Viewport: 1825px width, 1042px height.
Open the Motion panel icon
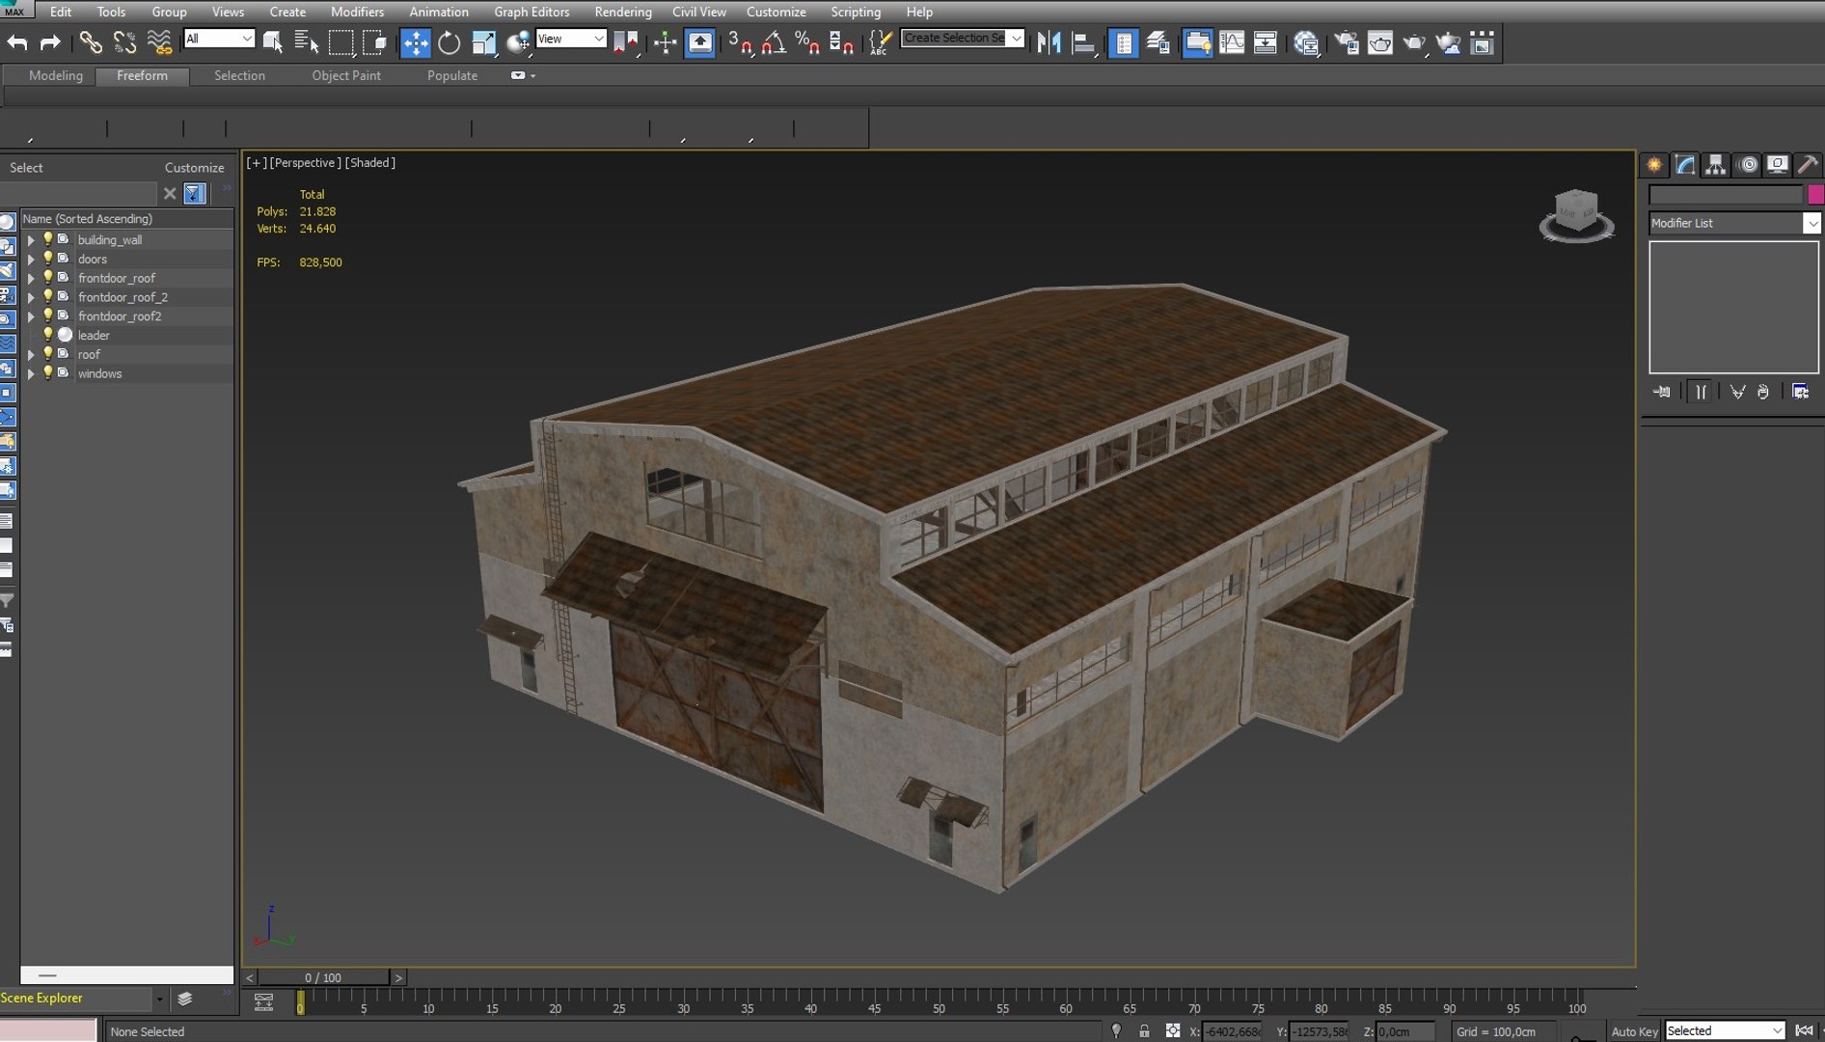[1747, 165]
